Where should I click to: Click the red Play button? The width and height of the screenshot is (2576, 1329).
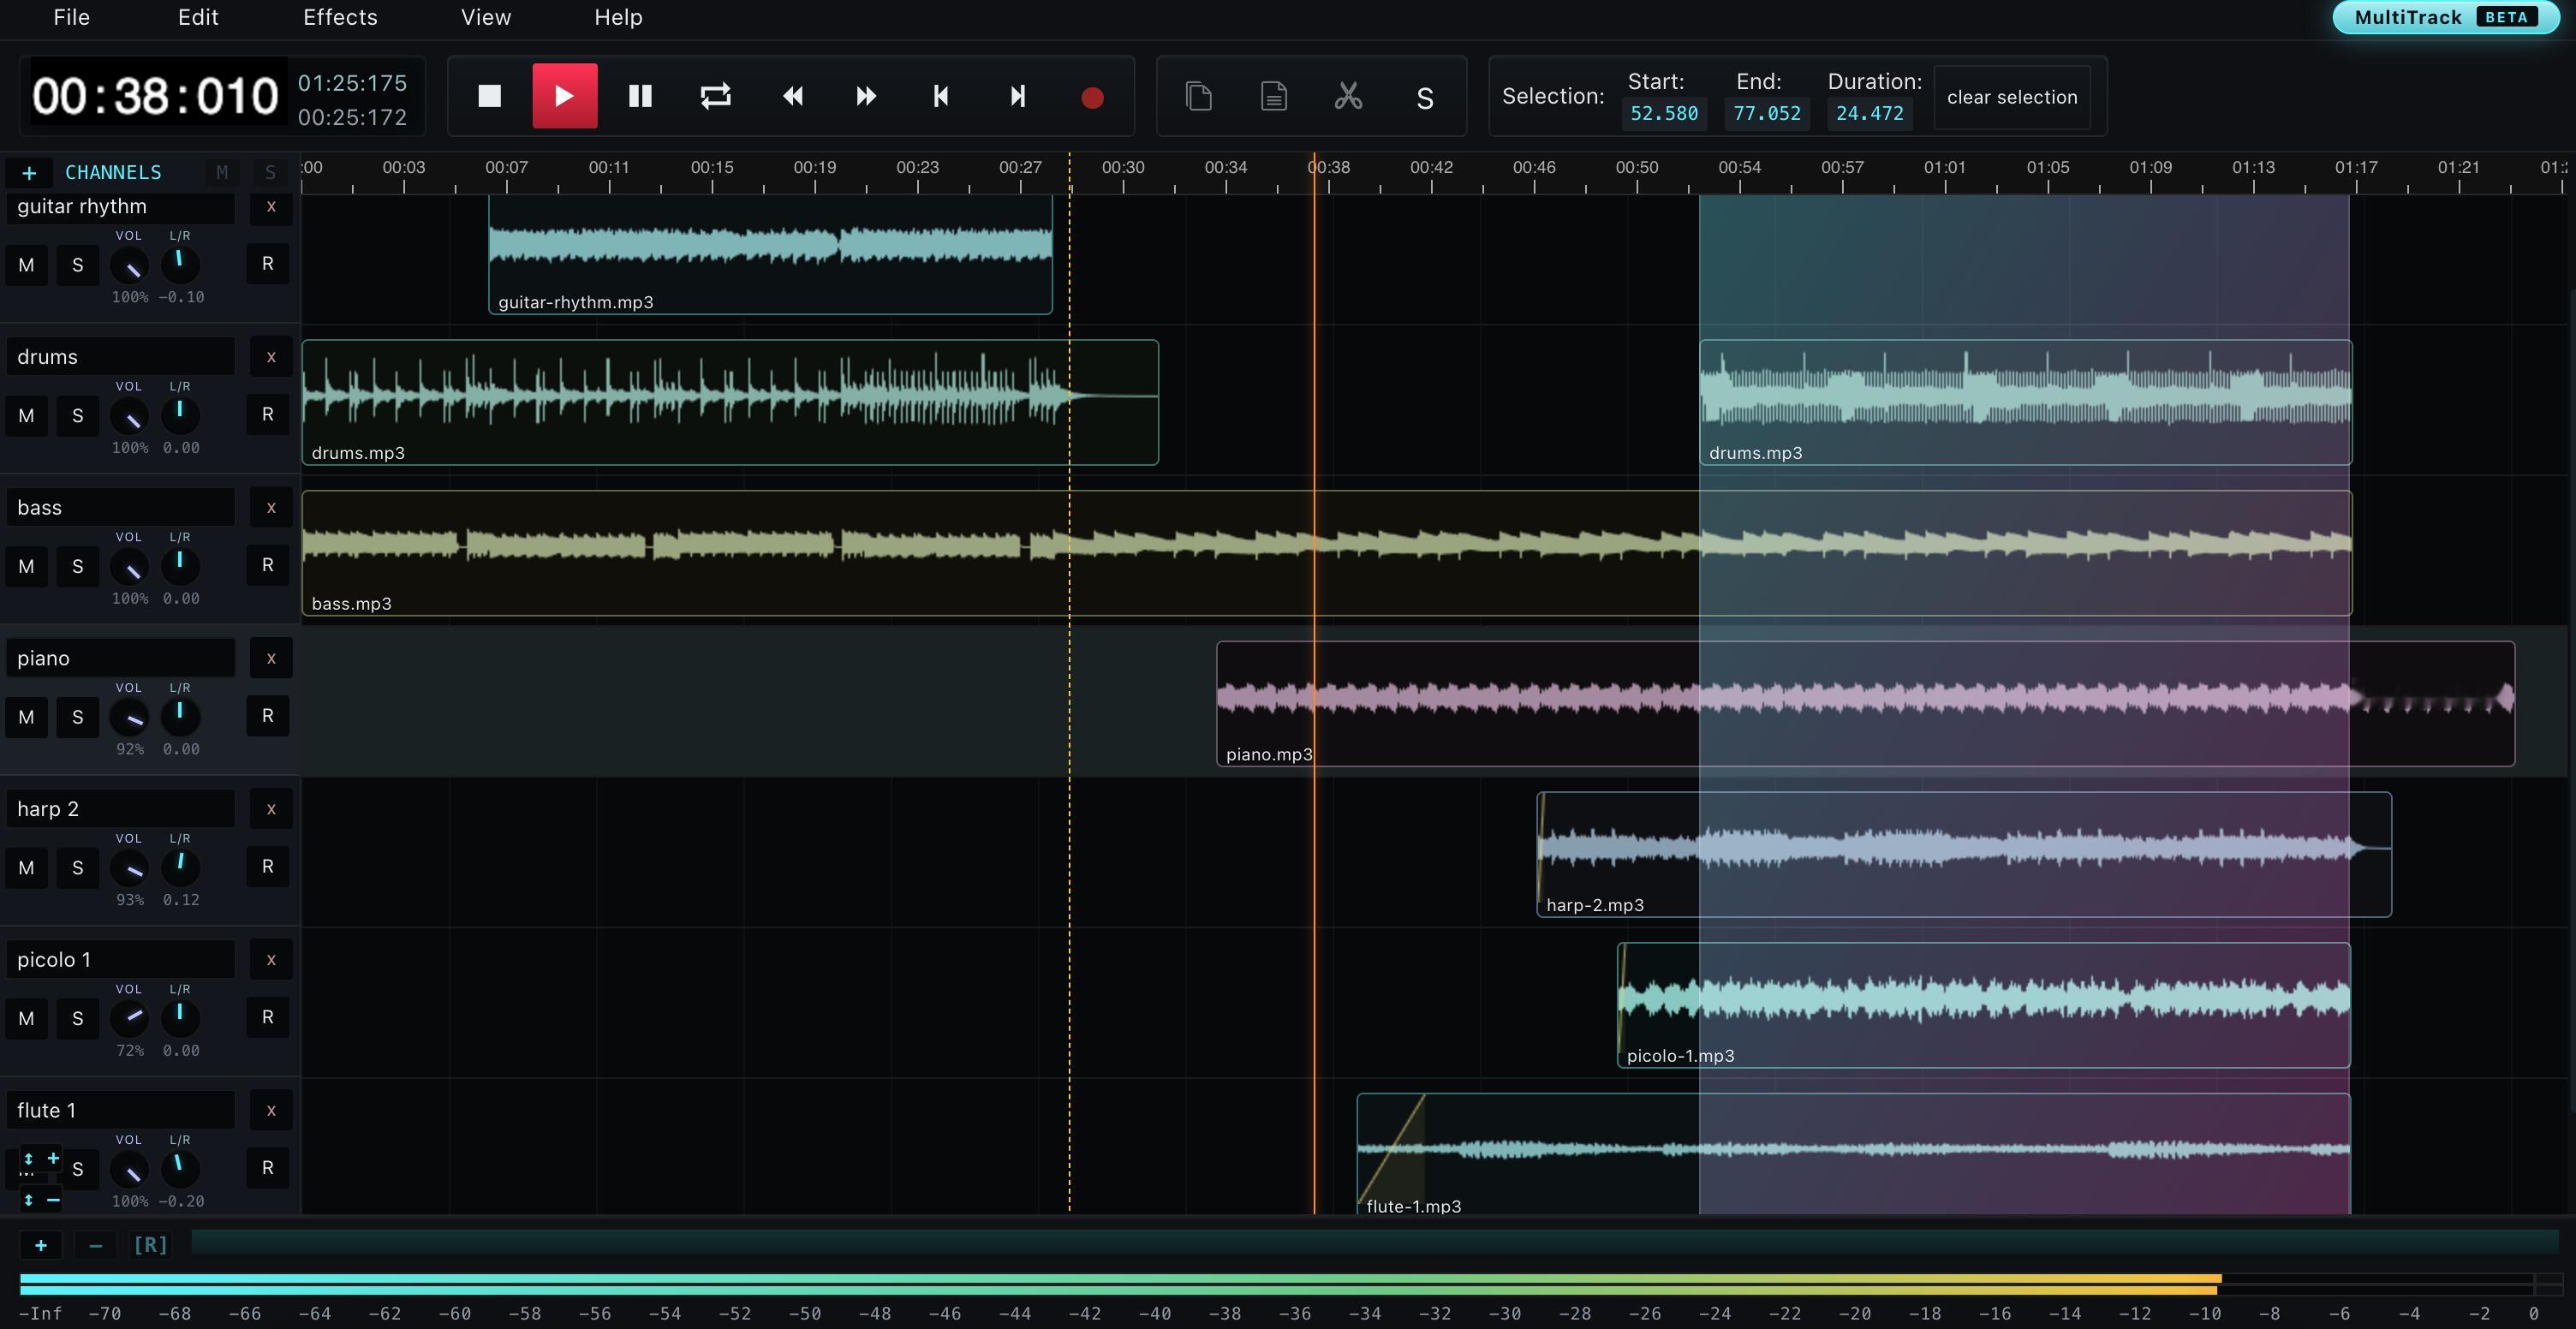click(x=564, y=96)
